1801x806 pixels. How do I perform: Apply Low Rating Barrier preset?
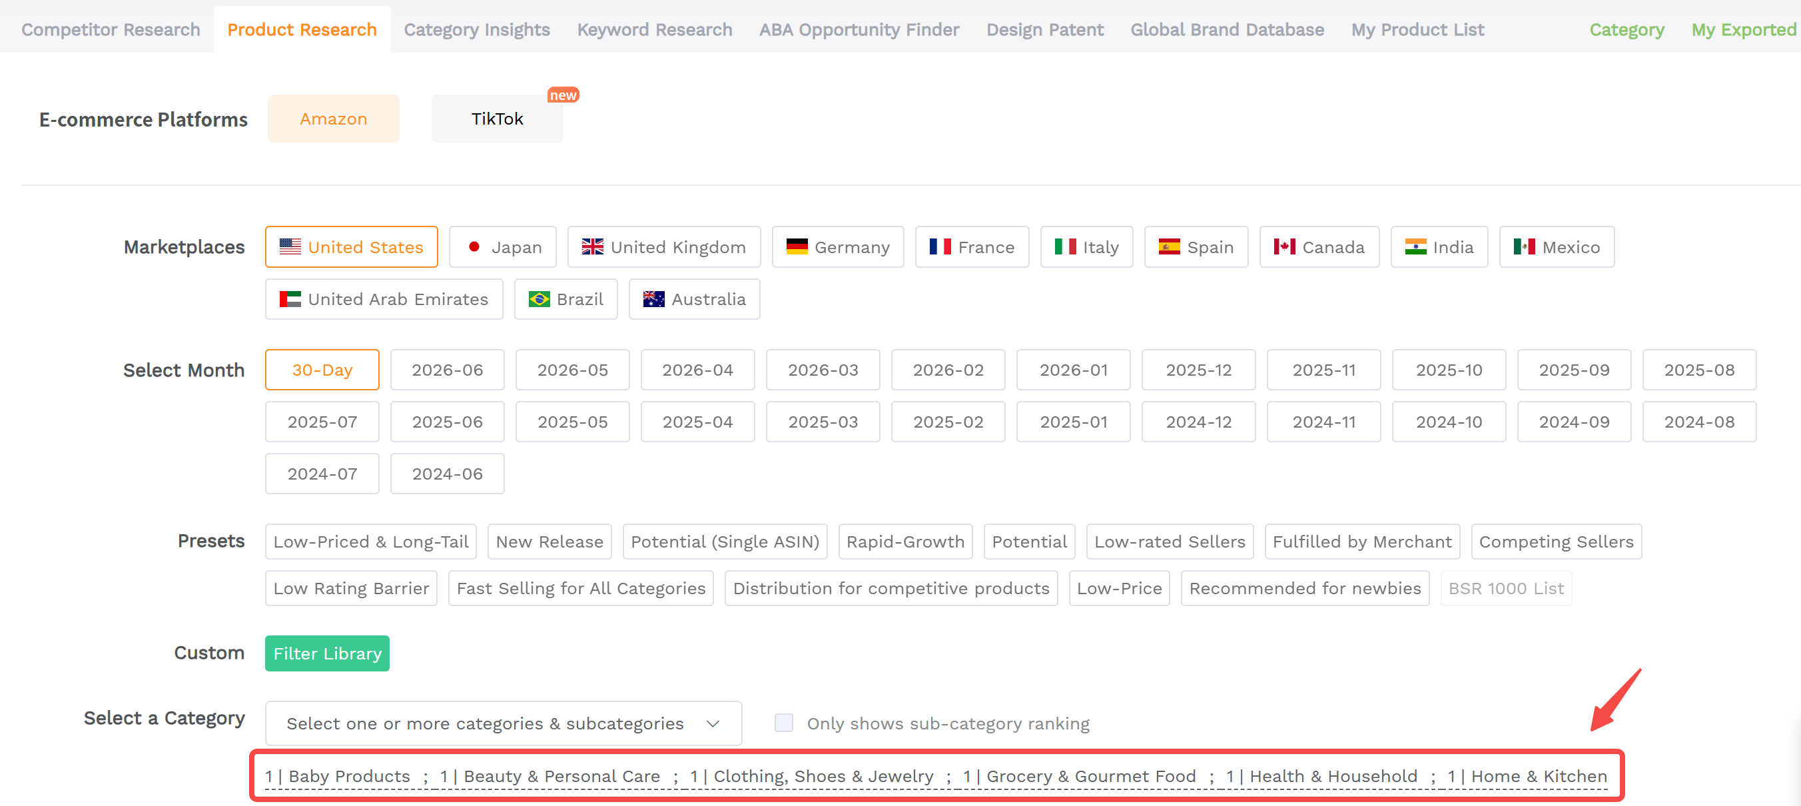pyautogui.click(x=351, y=589)
